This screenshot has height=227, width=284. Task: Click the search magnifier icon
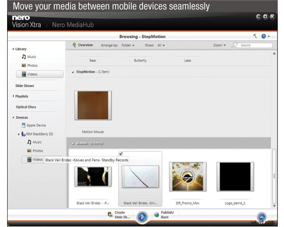[235, 45]
